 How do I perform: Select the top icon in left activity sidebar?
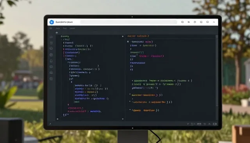51,37
